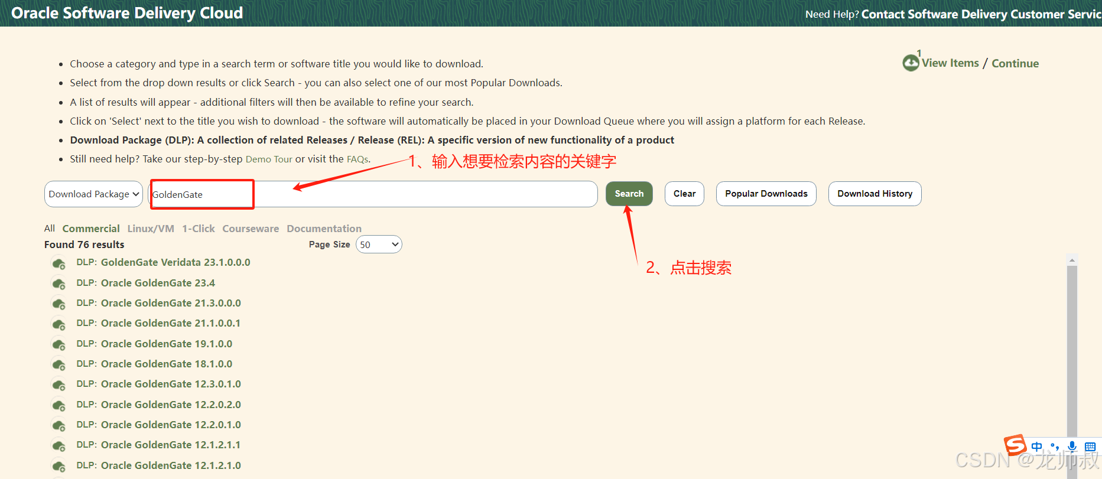This screenshot has height=479, width=1102.
Task: Click the cloud icon beside GoldenGate Veridata 23.1.0.0.0
Action: [x=58, y=264]
